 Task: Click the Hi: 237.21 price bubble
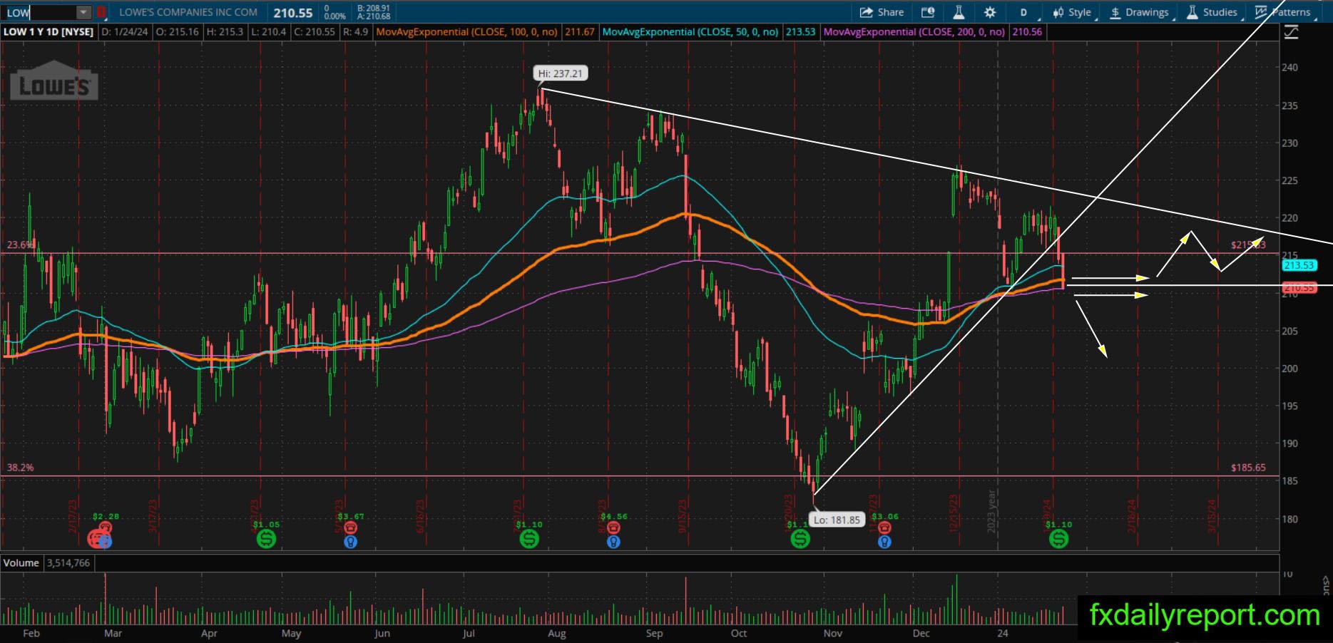click(x=561, y=73)
